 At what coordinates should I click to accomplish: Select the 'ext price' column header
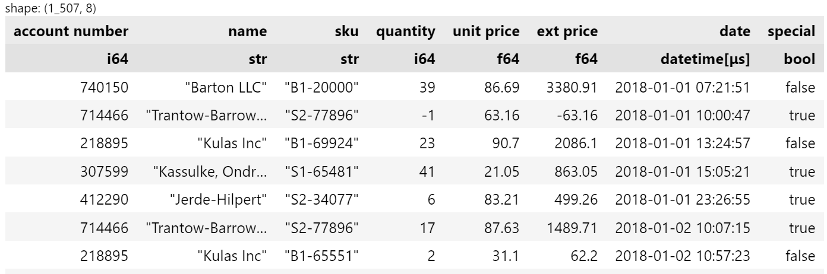coord(567,31)
